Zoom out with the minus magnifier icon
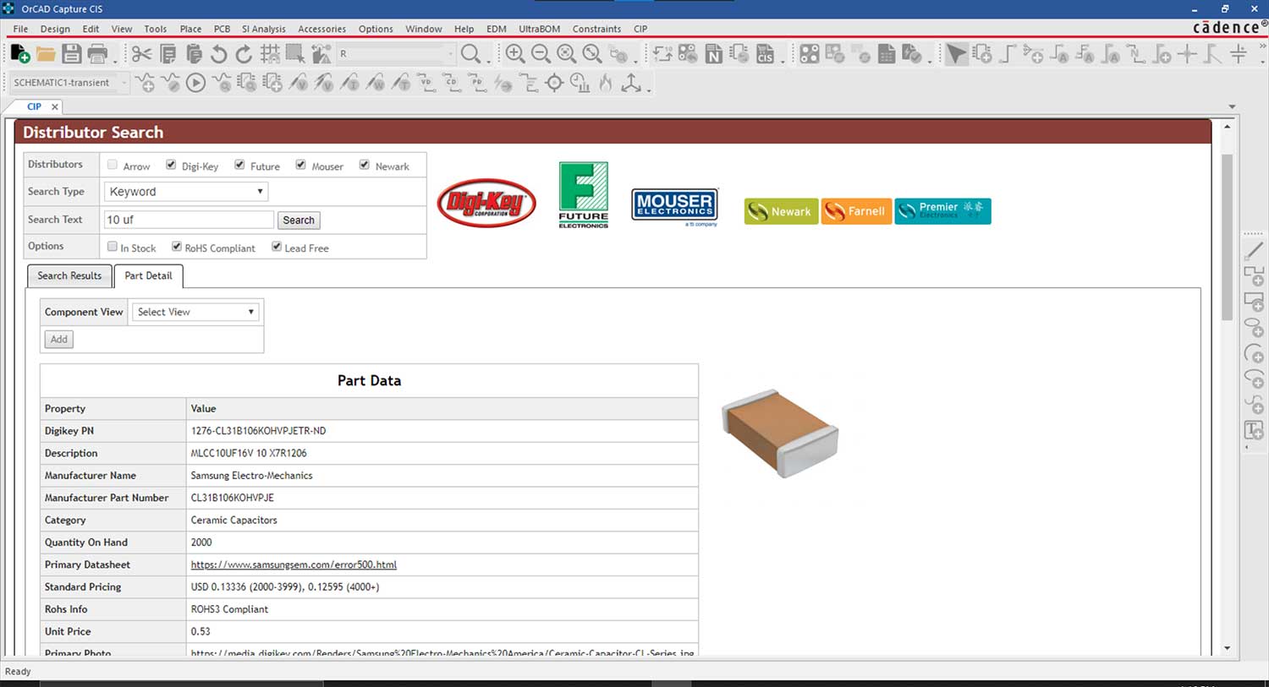Viewport: 1269px width, 687px height. pos(541,54)
